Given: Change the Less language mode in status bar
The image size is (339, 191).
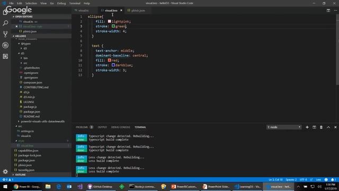Looking at the screenshot, I should (x=318, y=179).
